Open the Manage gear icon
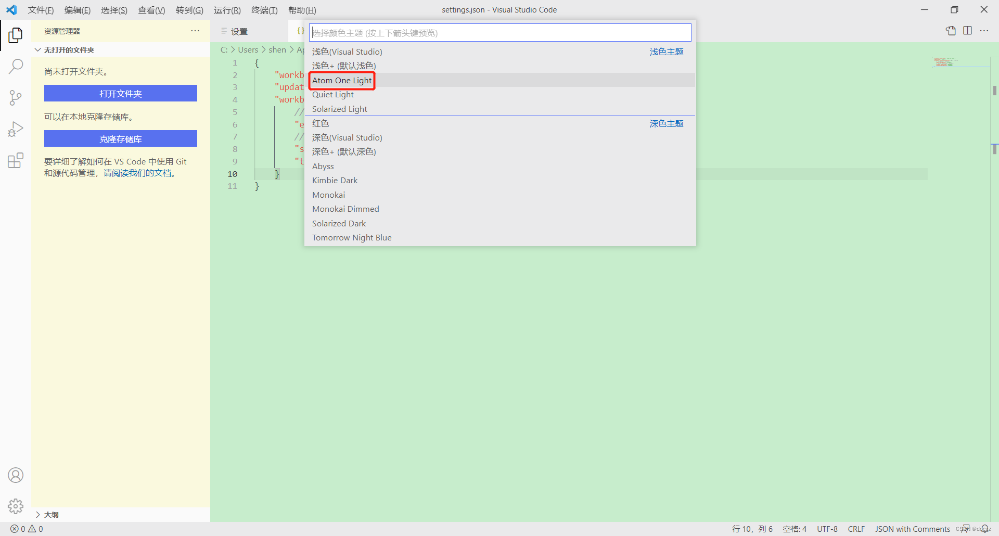 (x=16, y=506)
